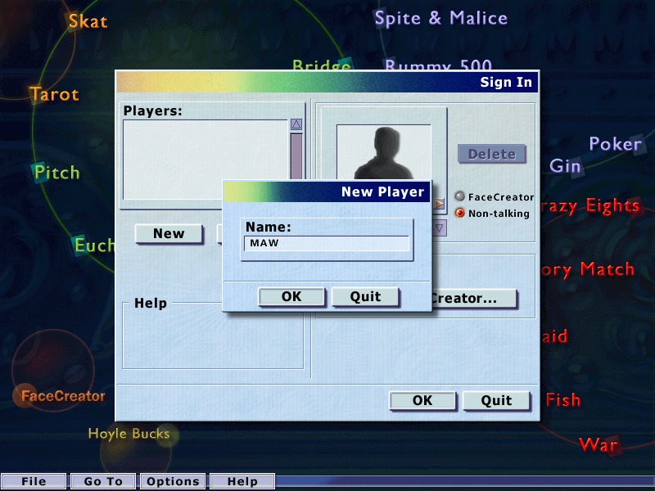Image resolution: width=655 pixels, height=491 pixels.
Task: Click OK at the bottom of Sign In
Action: coord(422,400)
